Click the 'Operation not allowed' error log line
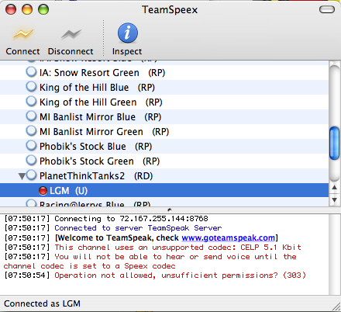The image size is (341, 312). 155,276
